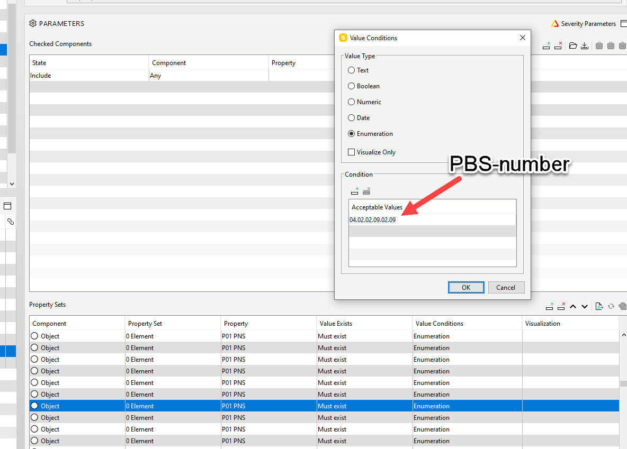Remove row from Checked Components table
Image resolution: width=627 pixels, height=449 pixels.
(558, 45)
